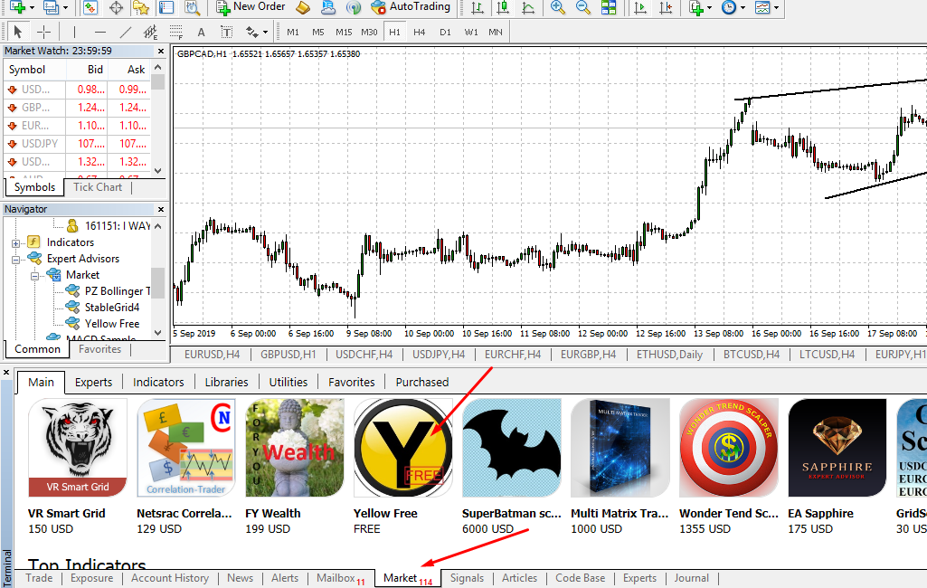Switch to Indicators market tab
This screenshot has height=588, width=927.
[158, 382]
